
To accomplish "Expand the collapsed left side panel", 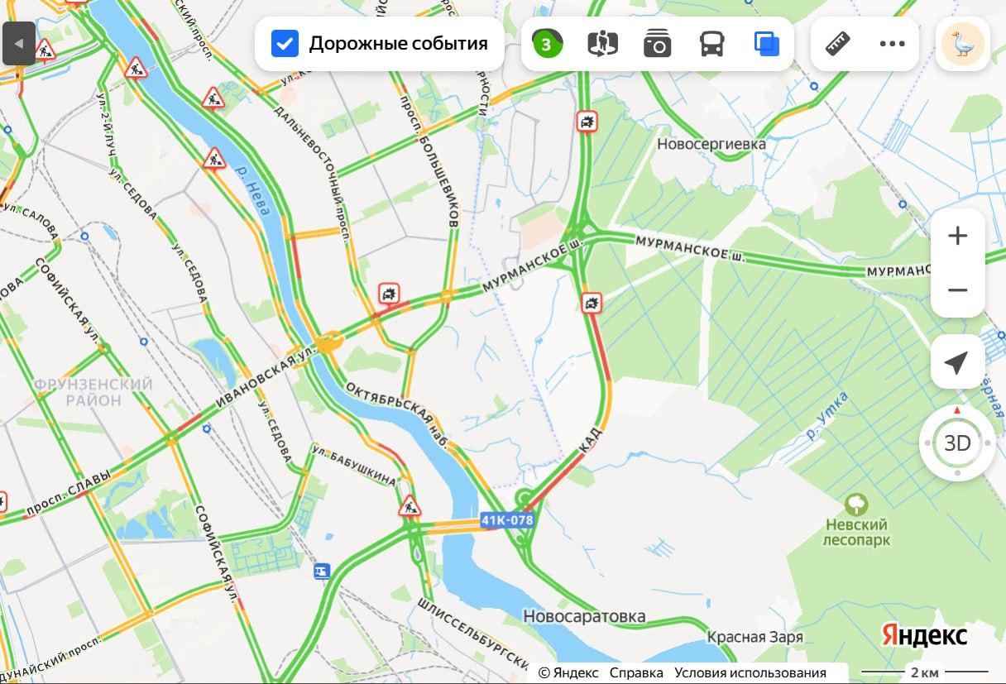I will click(19, 43).
